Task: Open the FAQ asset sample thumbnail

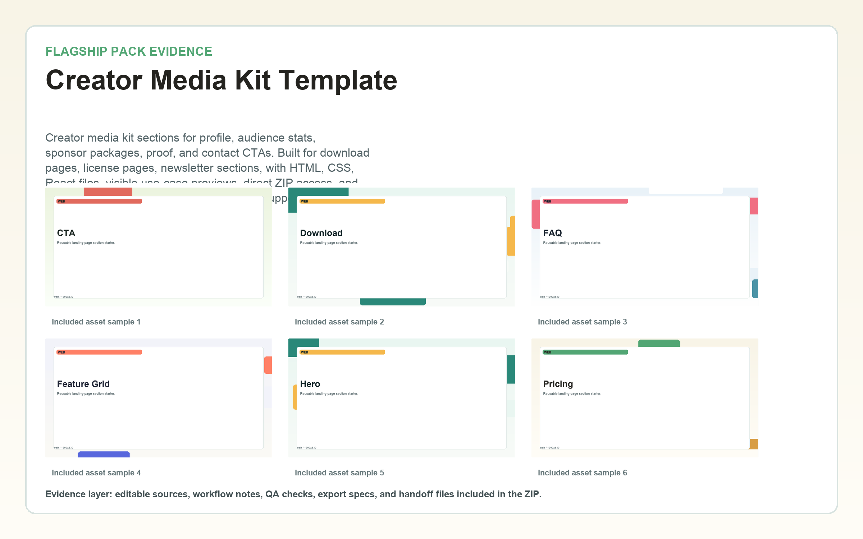Action: (x=645, y=247)
